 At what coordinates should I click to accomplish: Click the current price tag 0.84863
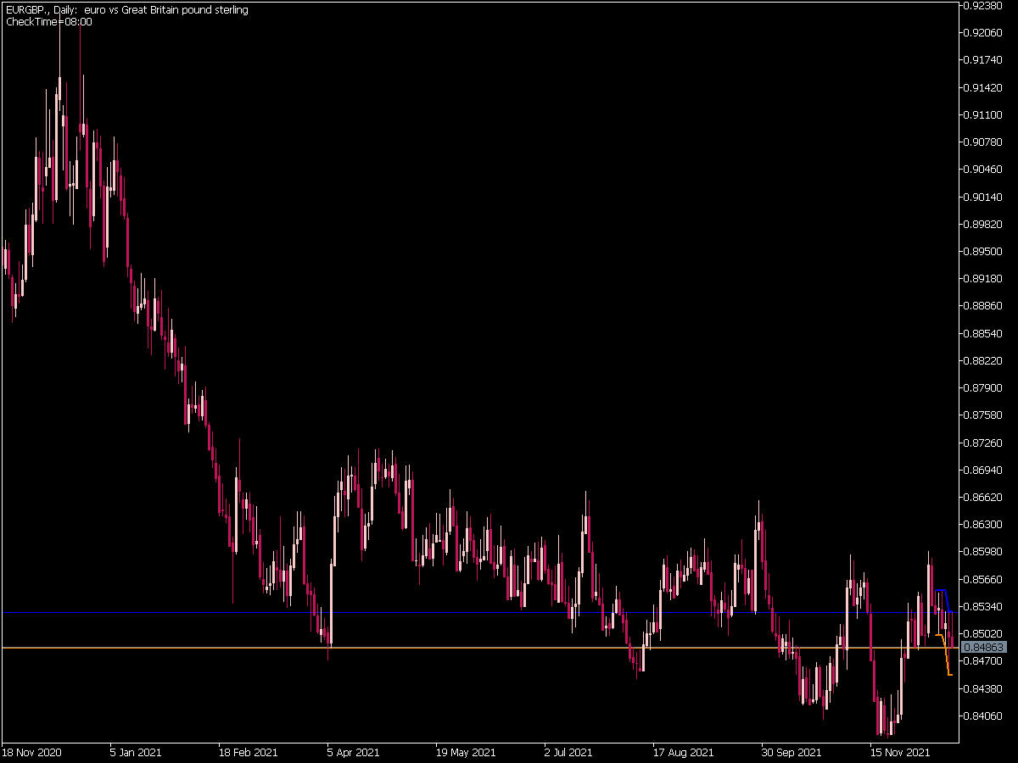[984, 648]
